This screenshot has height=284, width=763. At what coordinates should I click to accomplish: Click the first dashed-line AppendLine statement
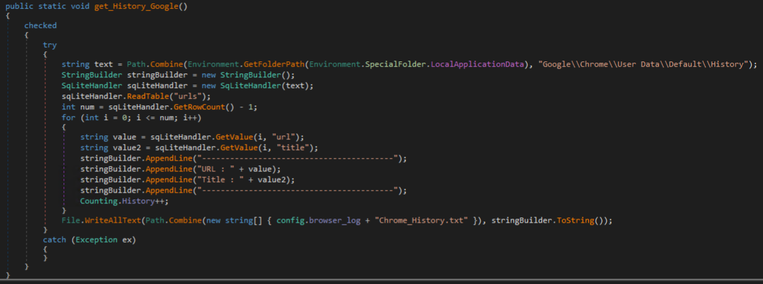pos(243,159)
